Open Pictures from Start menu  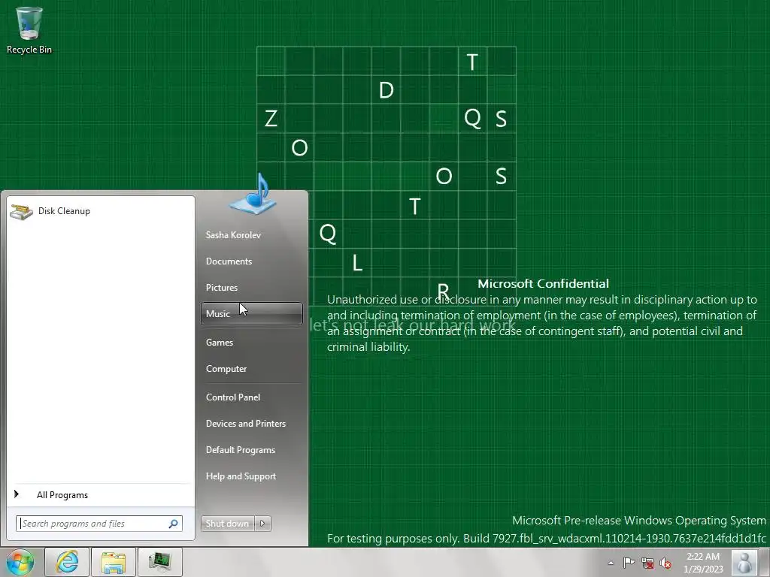pos(251,288)
